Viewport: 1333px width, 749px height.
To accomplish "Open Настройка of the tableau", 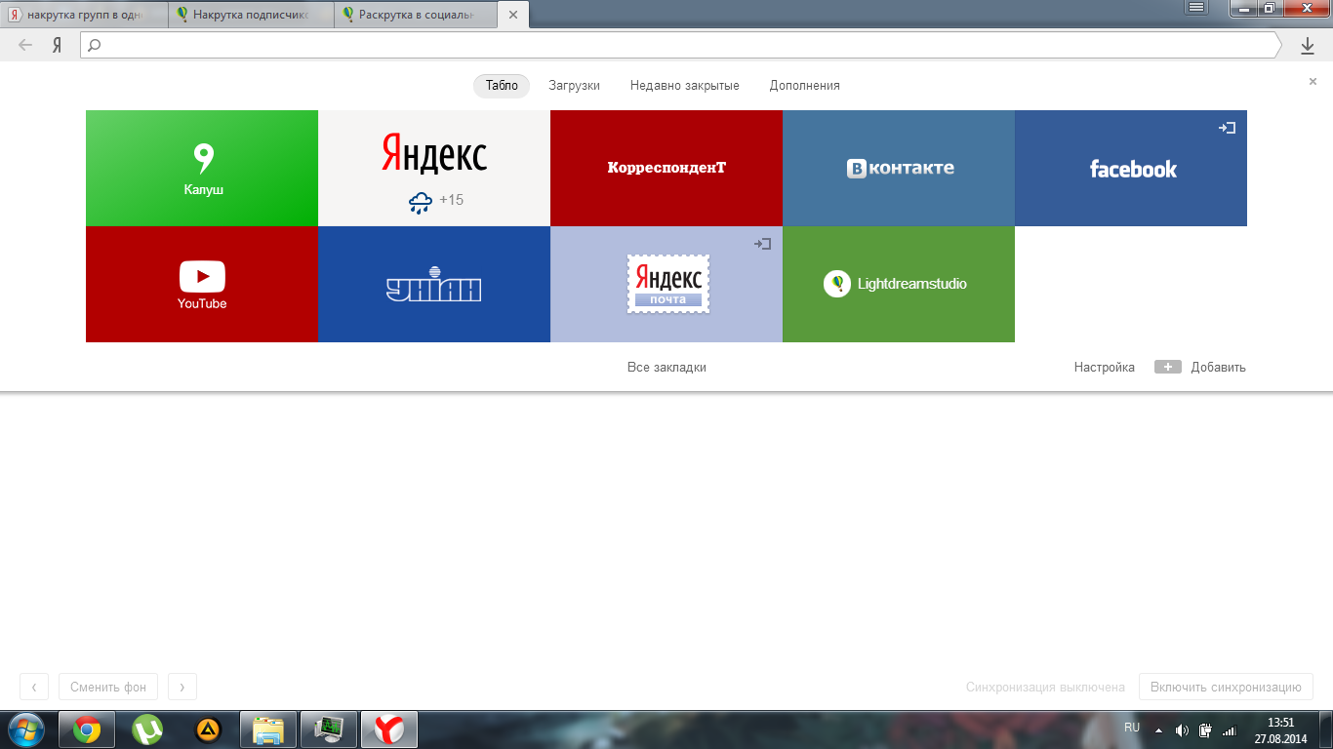I will (x=1105, y=368).
